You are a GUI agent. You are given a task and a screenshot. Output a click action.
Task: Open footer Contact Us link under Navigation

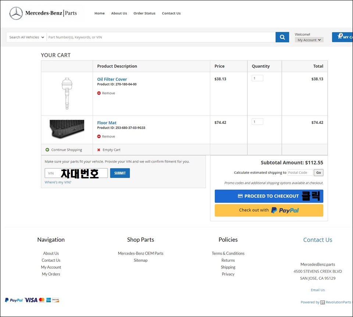51,260
